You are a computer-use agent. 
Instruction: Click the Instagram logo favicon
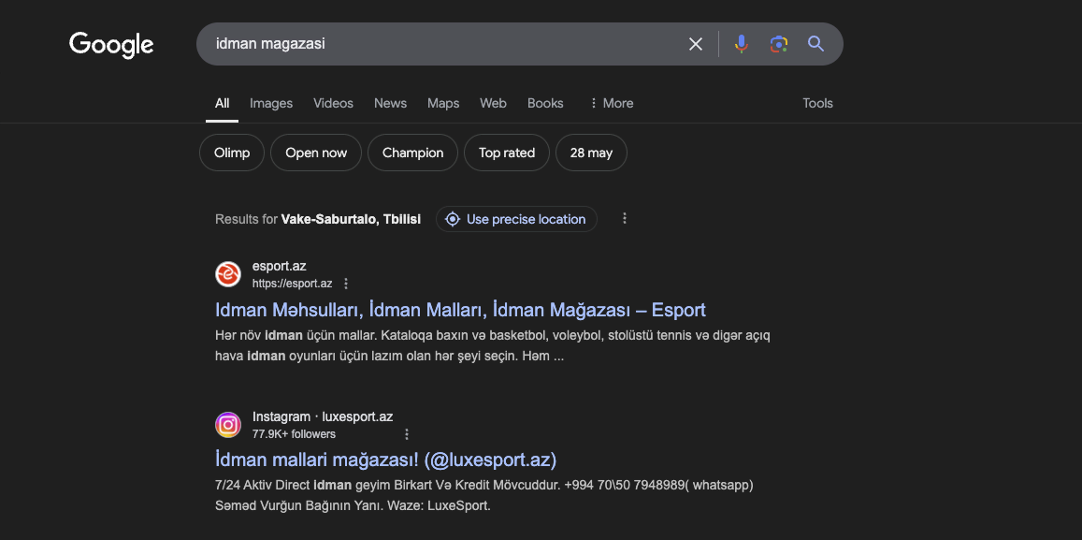click(228, 425)
